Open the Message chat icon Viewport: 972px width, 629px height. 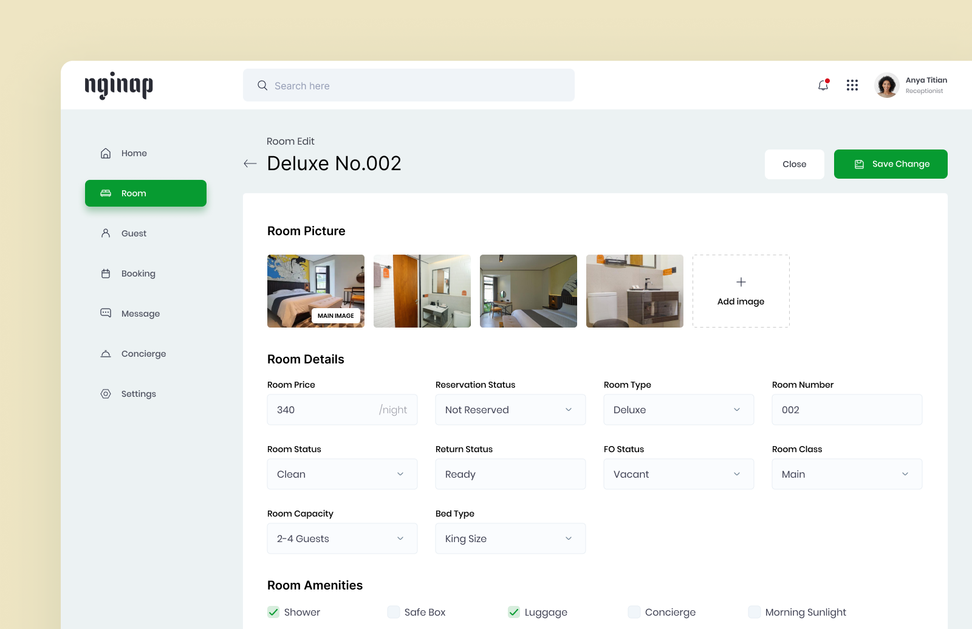point(106,313)
